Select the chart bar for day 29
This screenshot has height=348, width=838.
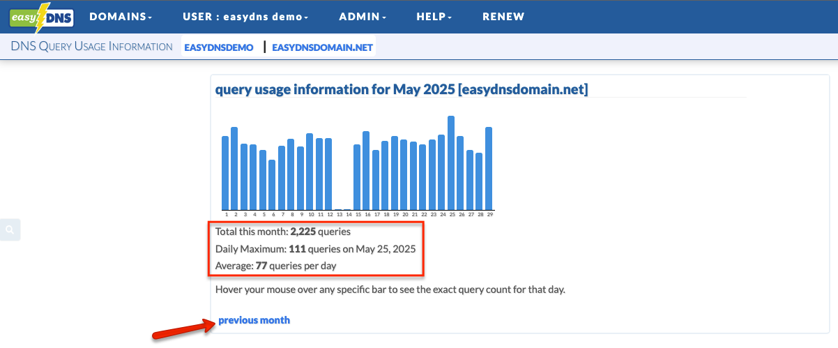489,168
